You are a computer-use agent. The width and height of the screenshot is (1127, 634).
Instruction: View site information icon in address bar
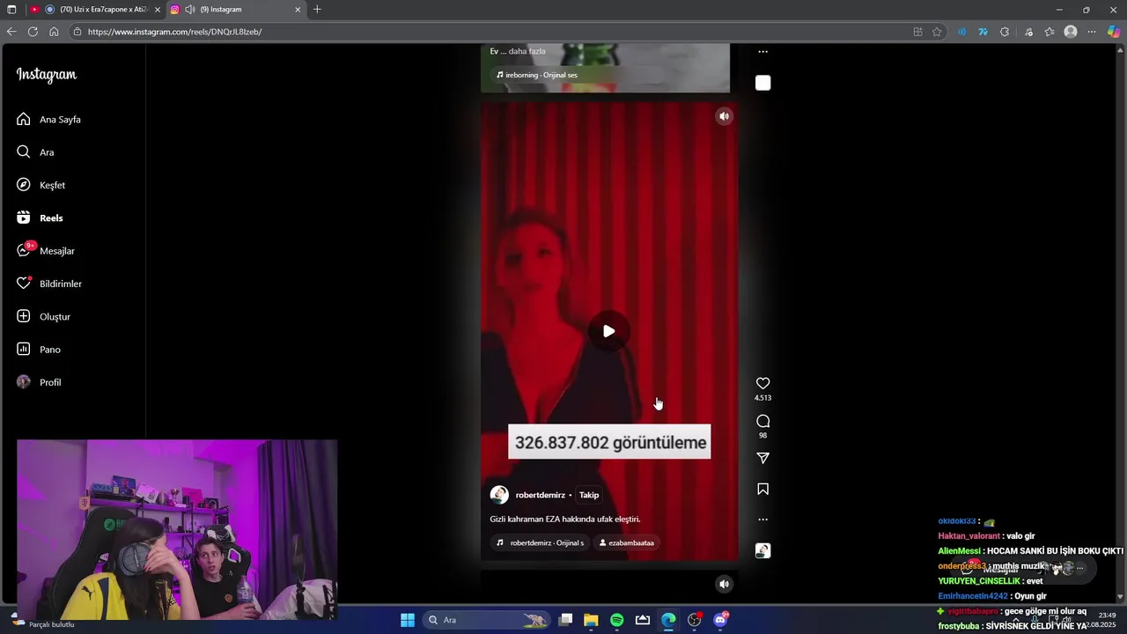[x=77, y=32]
